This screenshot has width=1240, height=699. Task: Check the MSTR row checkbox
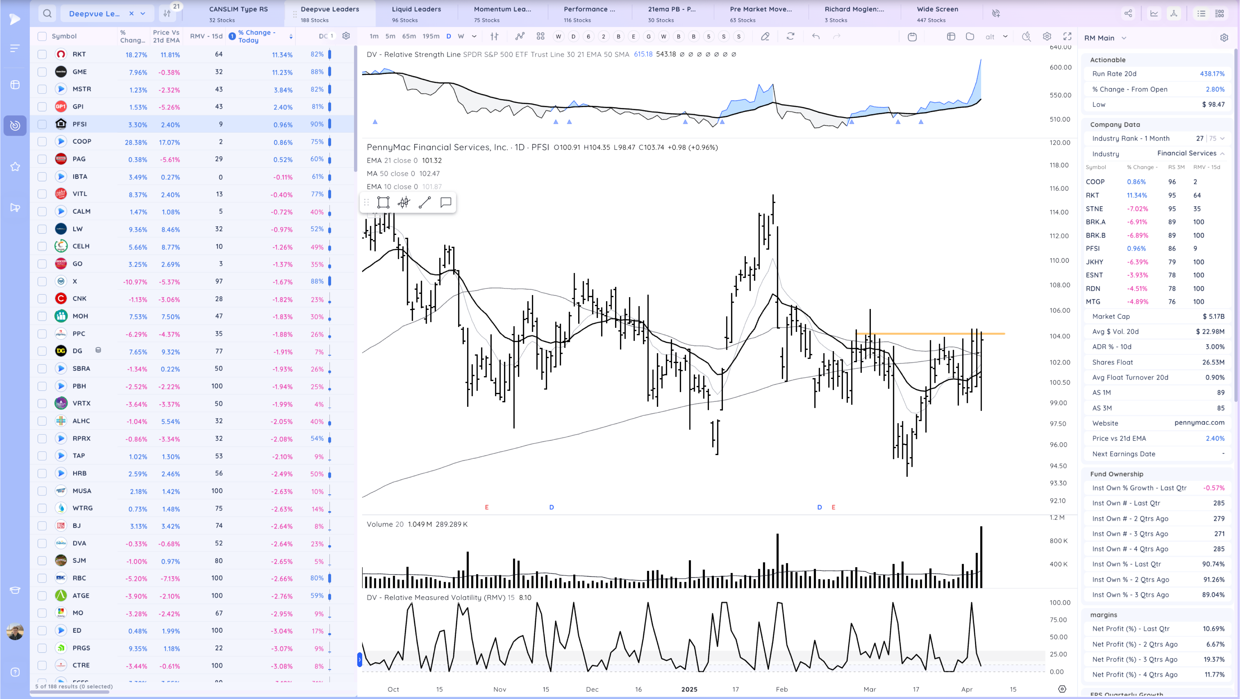[42, 89]
